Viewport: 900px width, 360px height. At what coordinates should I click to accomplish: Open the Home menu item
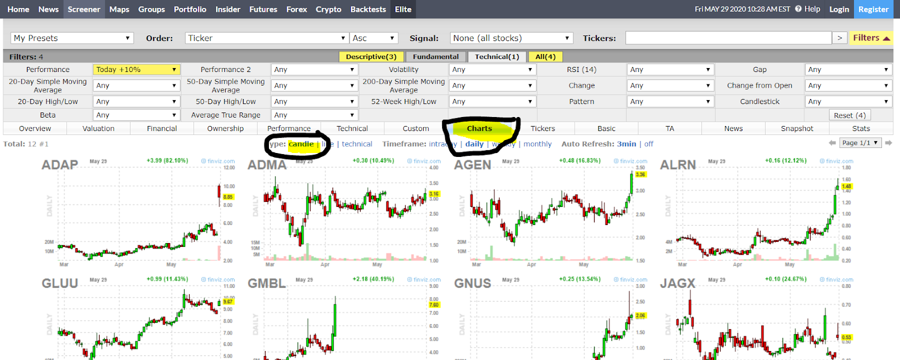pyautogui.click(x=18, y=9)
